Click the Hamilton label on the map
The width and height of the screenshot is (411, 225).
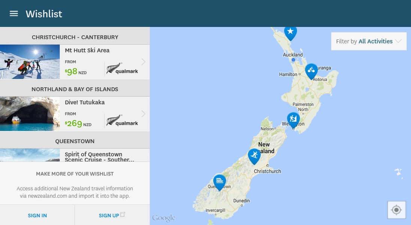point(288,75)
